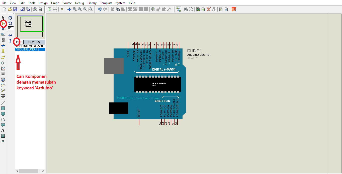Screen dimensions: 342x174
Task: Save the current design
Action: pos(15,9)
